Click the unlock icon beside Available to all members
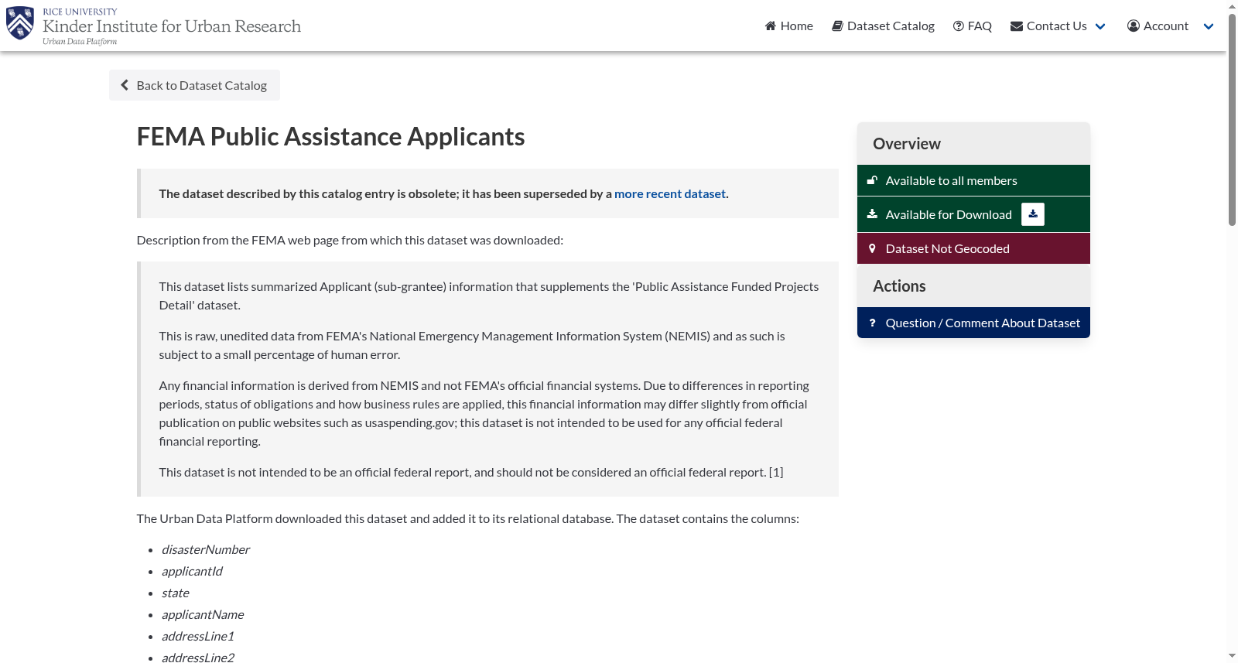 (872, 180)
